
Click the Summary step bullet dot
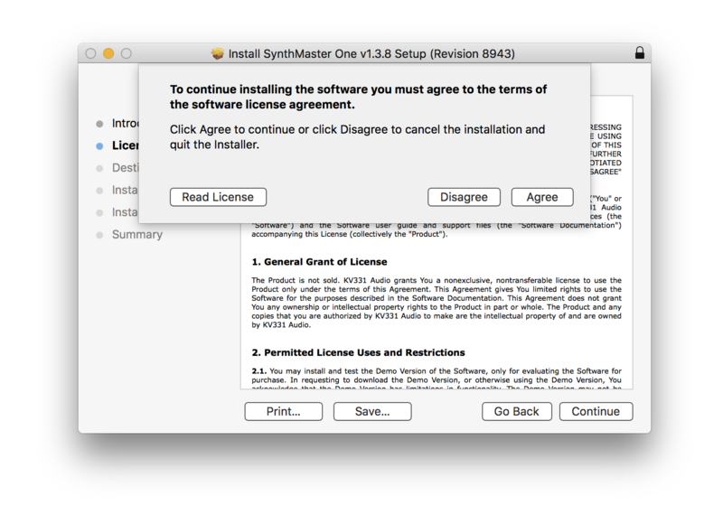[99, 235]
